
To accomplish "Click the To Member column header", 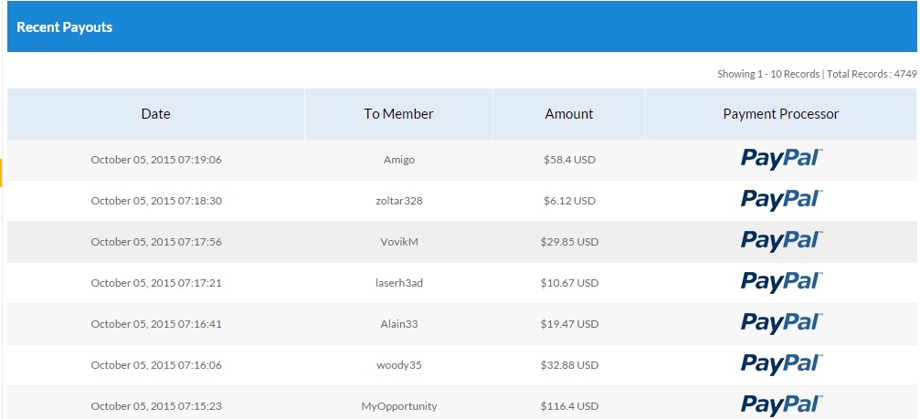I will point(398,114).
